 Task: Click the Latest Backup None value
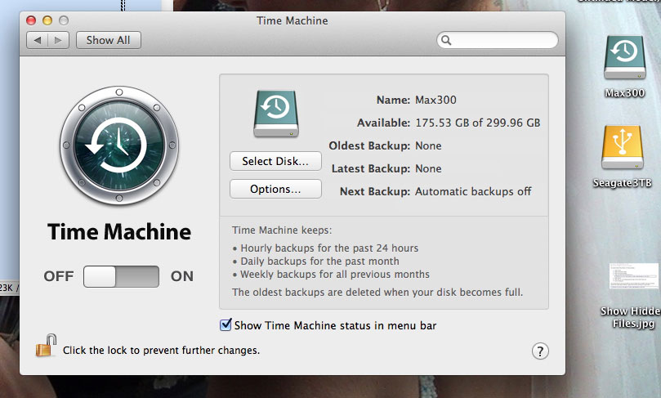(x=428, y=168)
